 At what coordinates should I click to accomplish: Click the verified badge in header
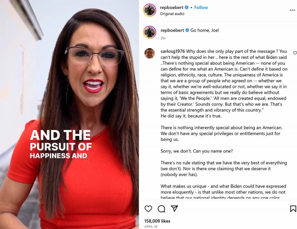[x=187, y=7]
